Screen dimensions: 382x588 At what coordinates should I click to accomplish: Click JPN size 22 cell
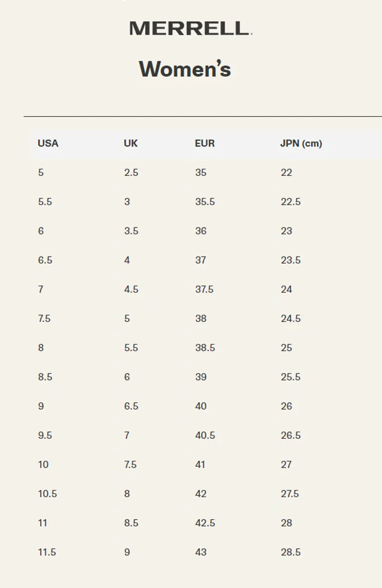coord(286,173)
